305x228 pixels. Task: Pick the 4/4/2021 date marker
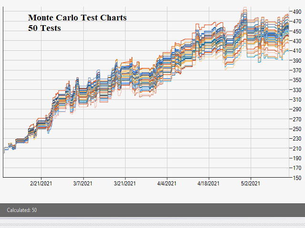[167, 183]
